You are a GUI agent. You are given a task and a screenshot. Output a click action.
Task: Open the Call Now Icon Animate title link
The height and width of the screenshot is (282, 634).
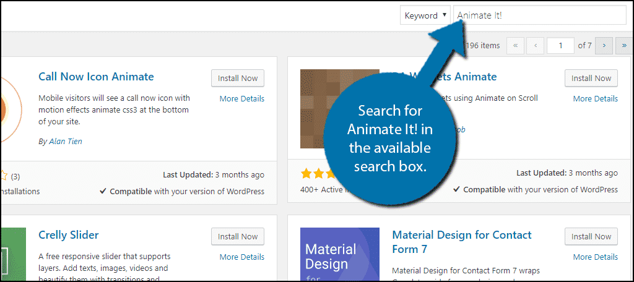[x=96, y=76]
